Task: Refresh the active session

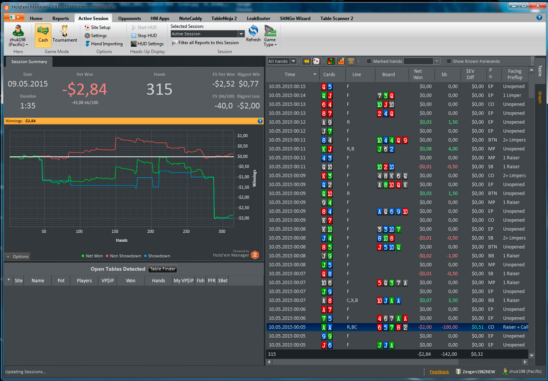Action: 253,34
